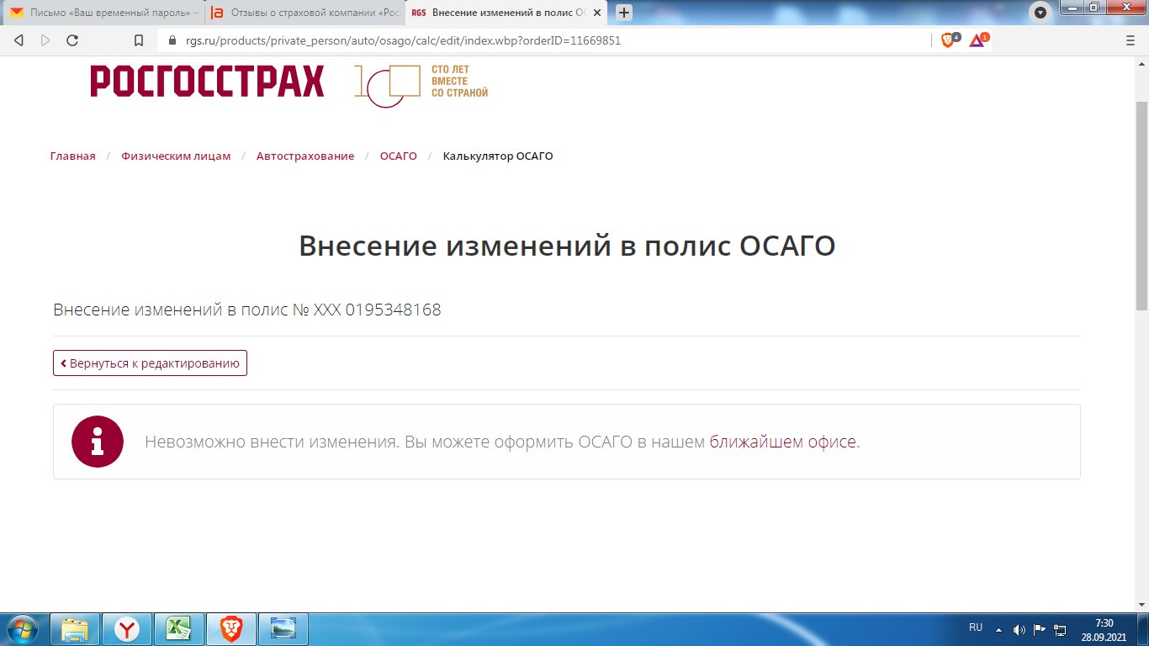Click the 'Калькулятор ОСАГО' breadcrumb text
1149x646 pixels.
(498, 156)
